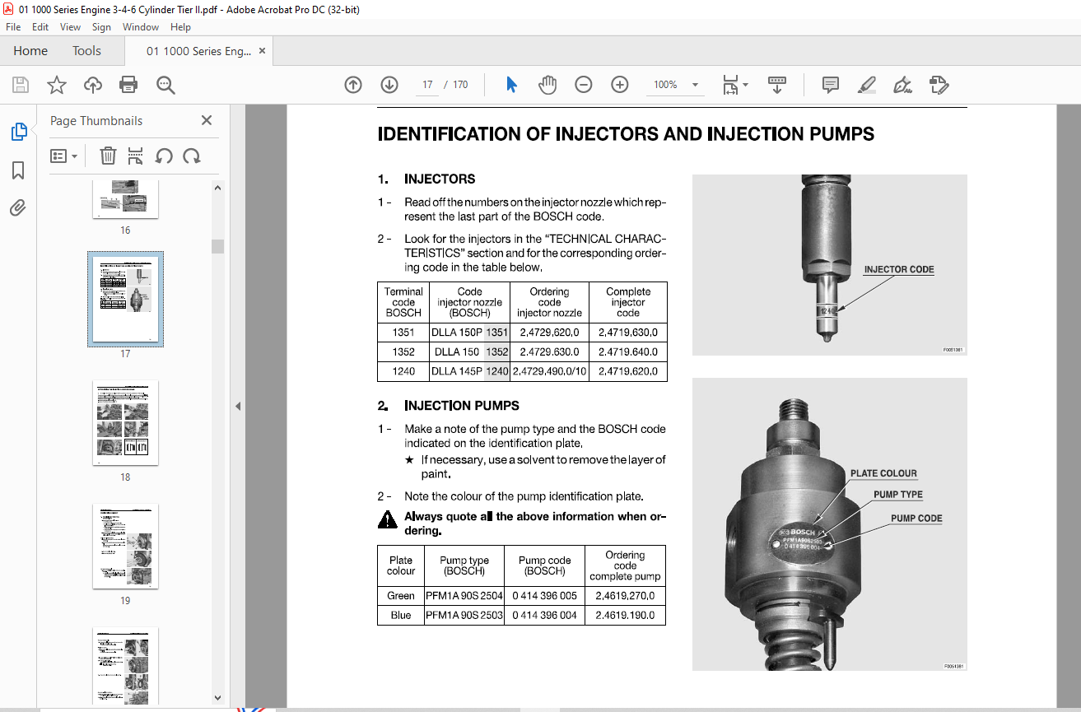The width and height of the screenshot is (1081, 712).
Task: Select page 18 thumbnail
Action: pyautogui.click(x=125, y=423)
